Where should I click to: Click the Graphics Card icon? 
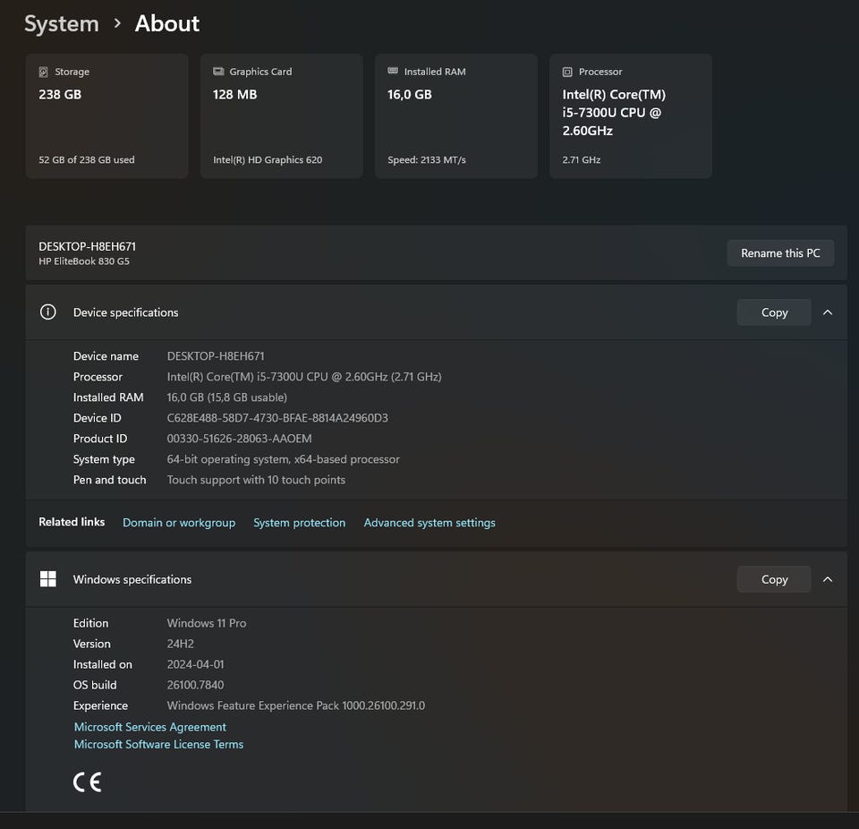coord(217,72)
